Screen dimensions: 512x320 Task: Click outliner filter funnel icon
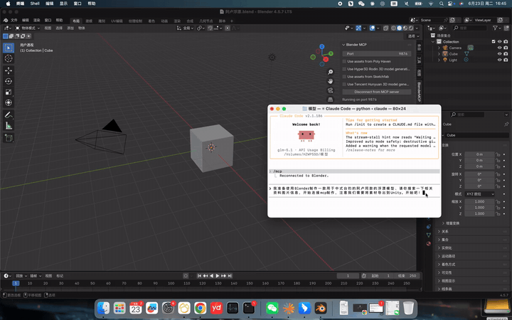(495, 28)
